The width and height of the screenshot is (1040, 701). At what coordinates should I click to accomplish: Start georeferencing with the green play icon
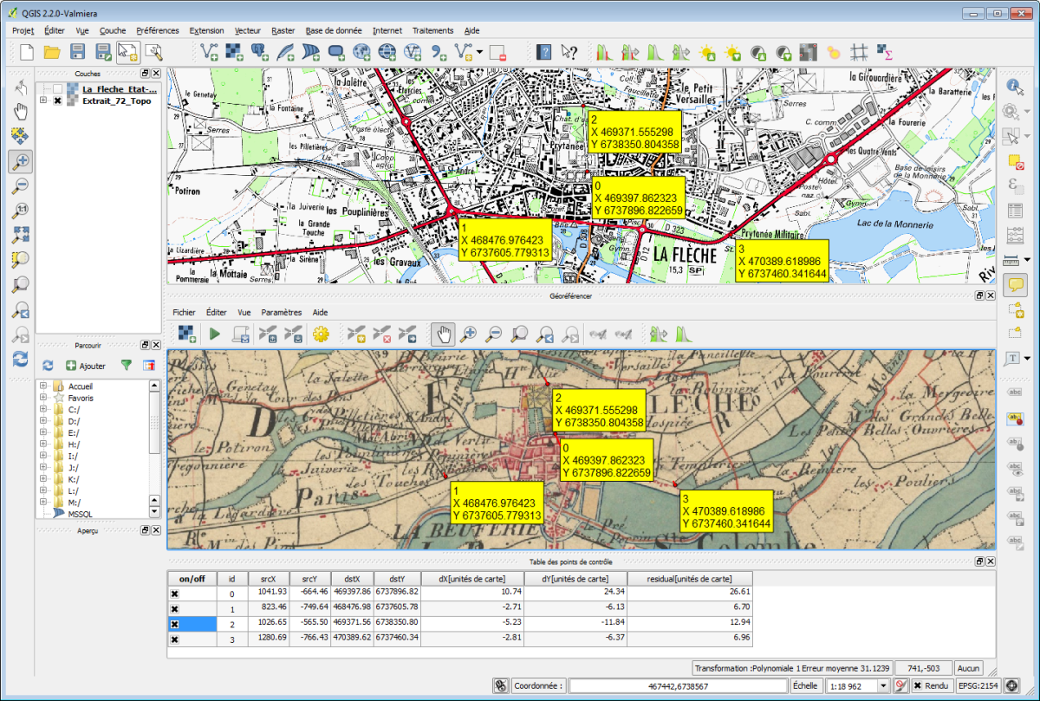[215, 334]
